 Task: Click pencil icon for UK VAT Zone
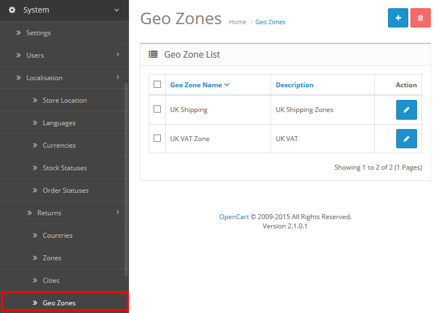click(406, 139)
